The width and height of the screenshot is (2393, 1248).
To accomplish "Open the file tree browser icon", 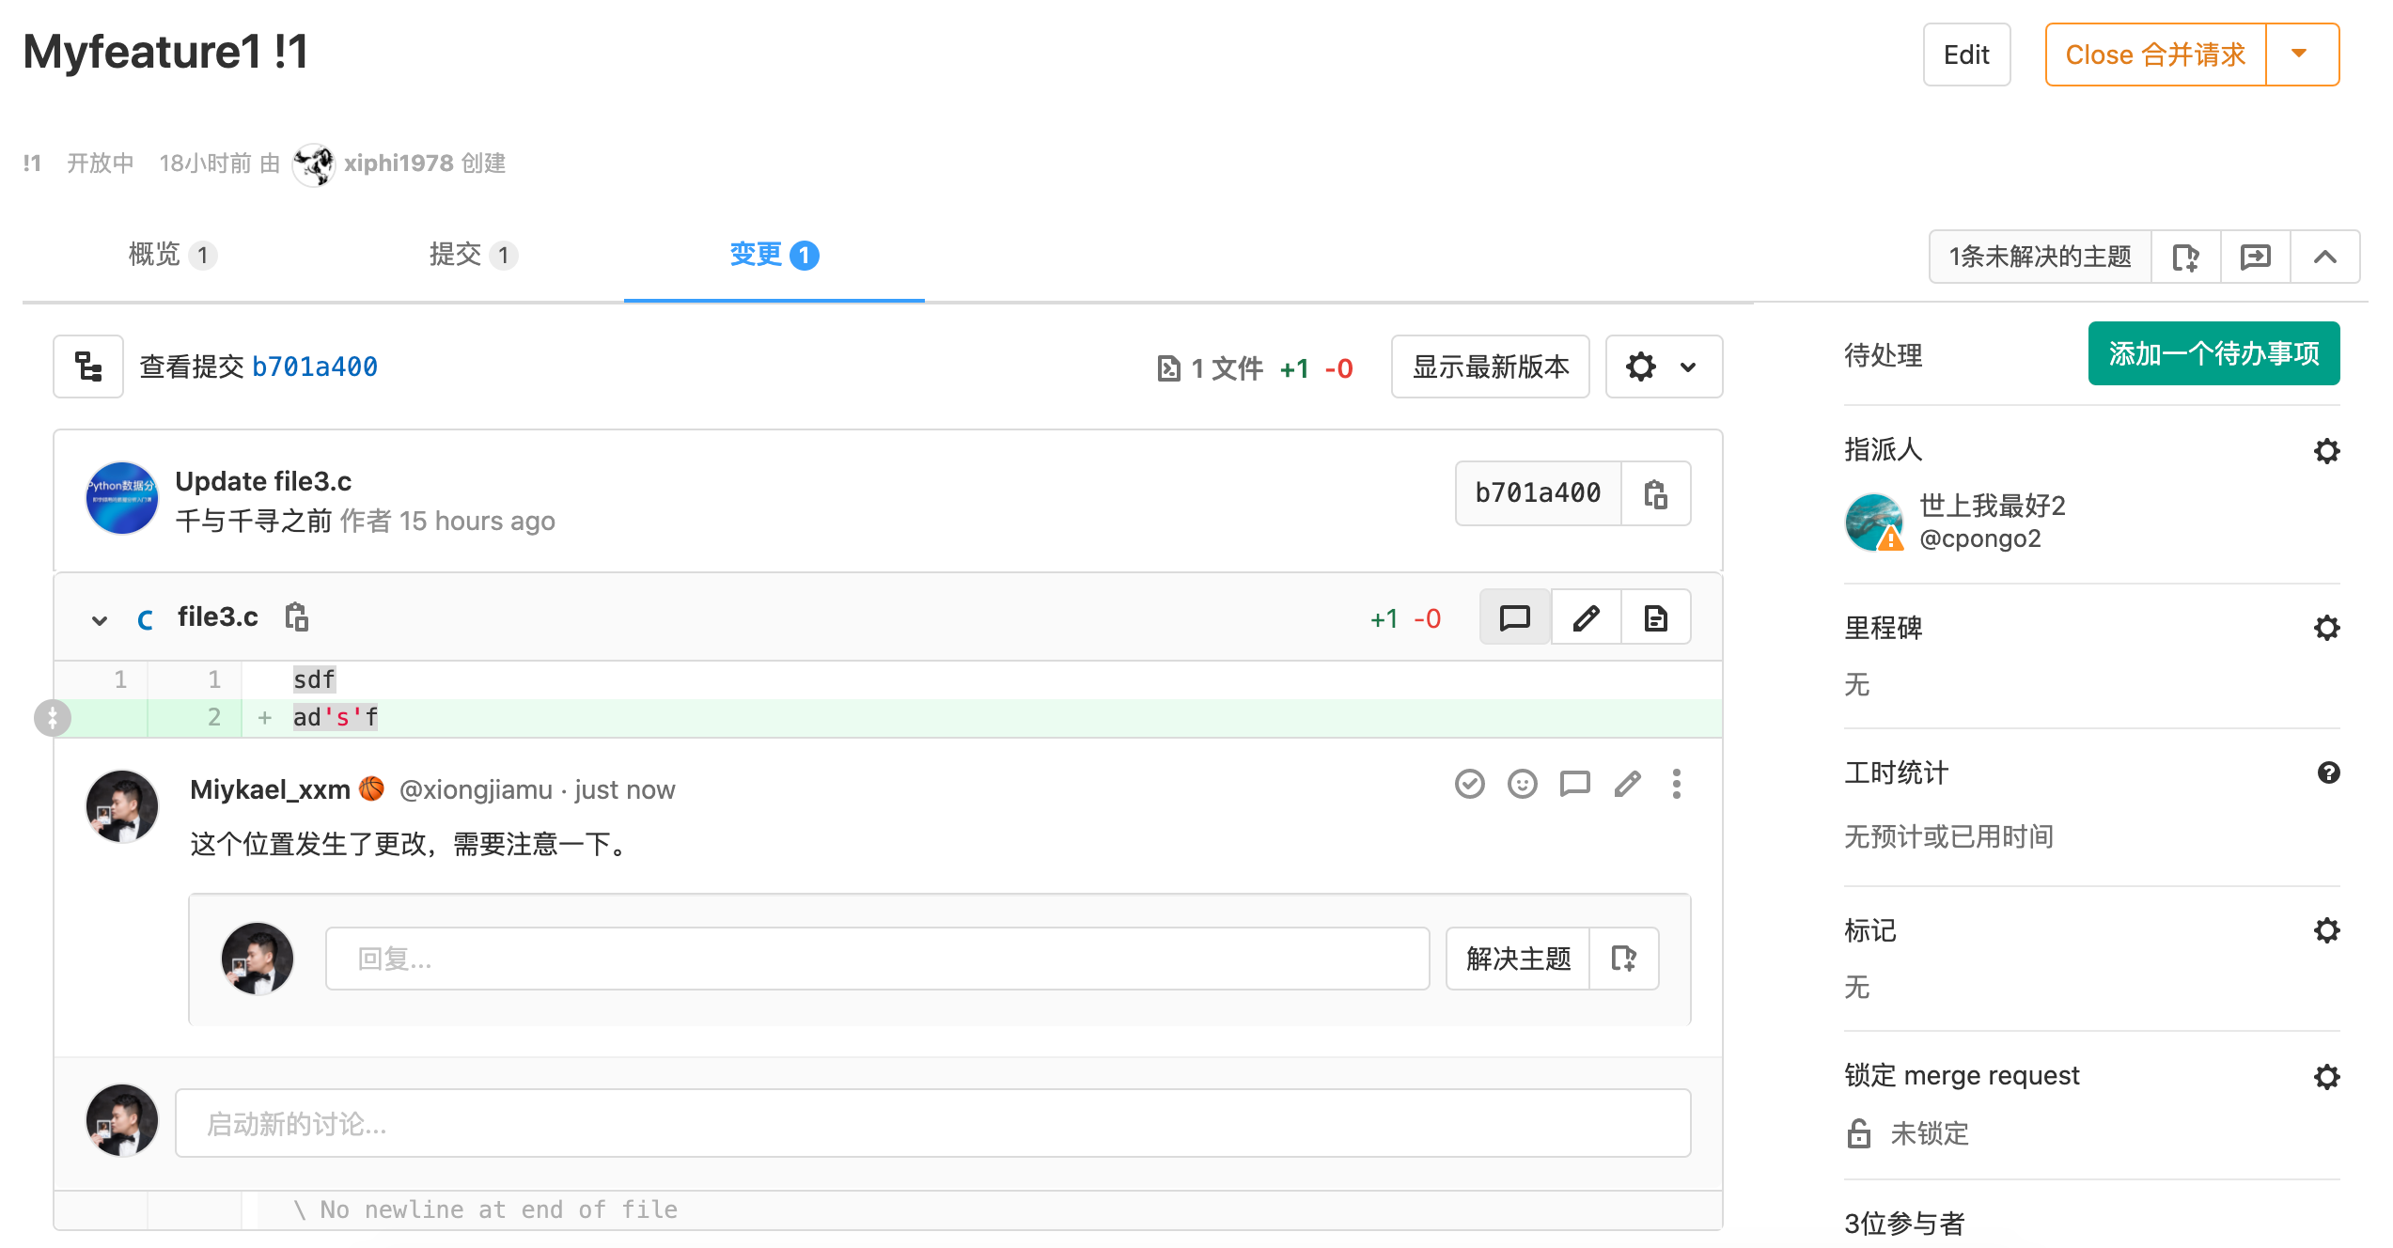I will point(88,367).
